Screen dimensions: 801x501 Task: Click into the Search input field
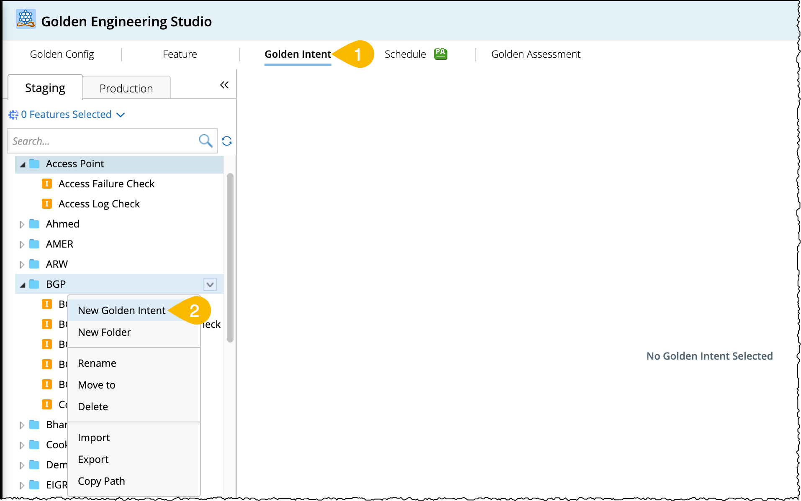point(103,141)
